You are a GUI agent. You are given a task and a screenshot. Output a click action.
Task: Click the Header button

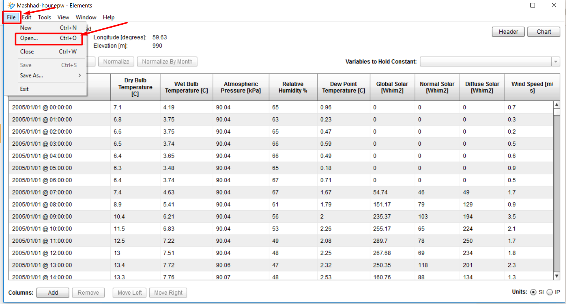pos(508,32)
